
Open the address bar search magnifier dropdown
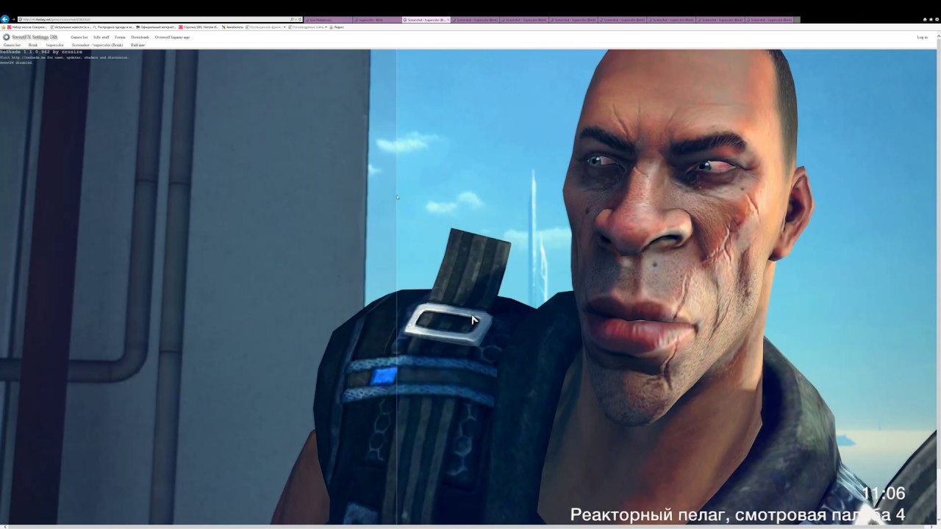293,19
